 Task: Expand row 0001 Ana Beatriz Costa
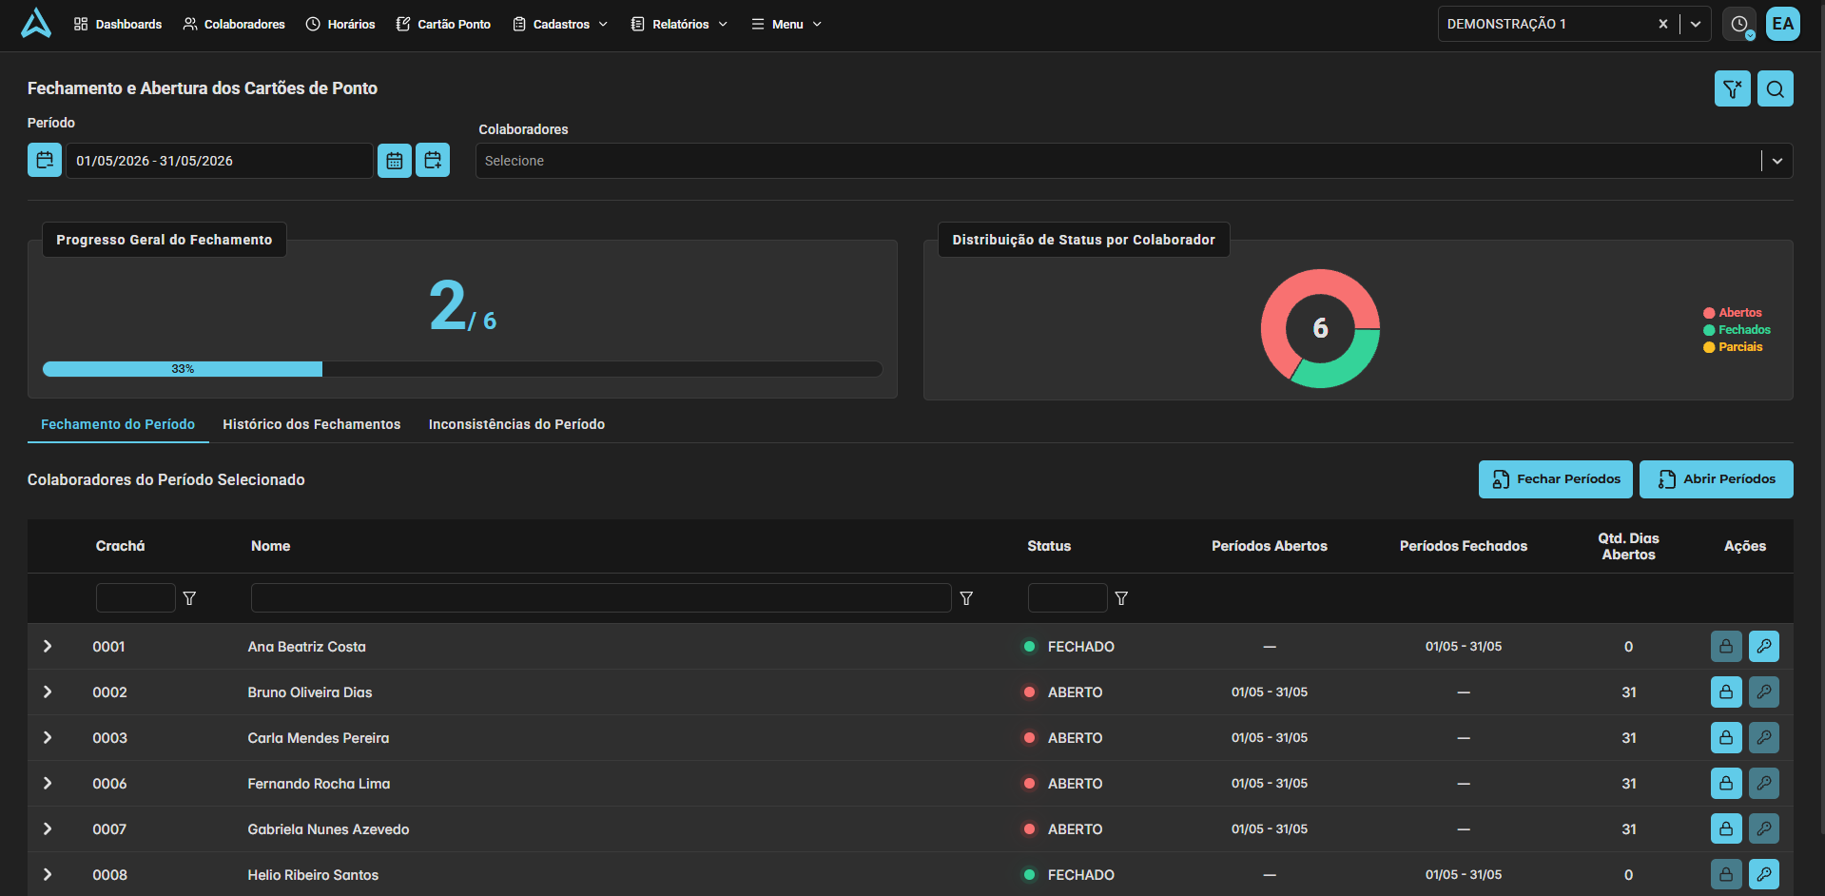[x=48, y=646]
